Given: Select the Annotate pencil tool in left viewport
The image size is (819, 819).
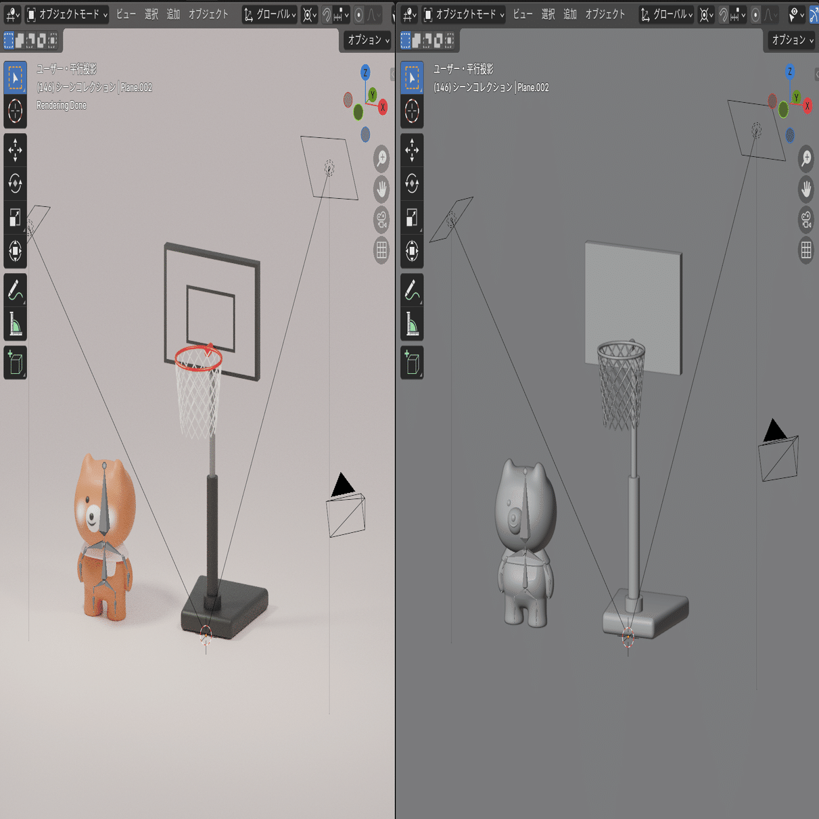Looking at the screenshot, I should (15, 290).
